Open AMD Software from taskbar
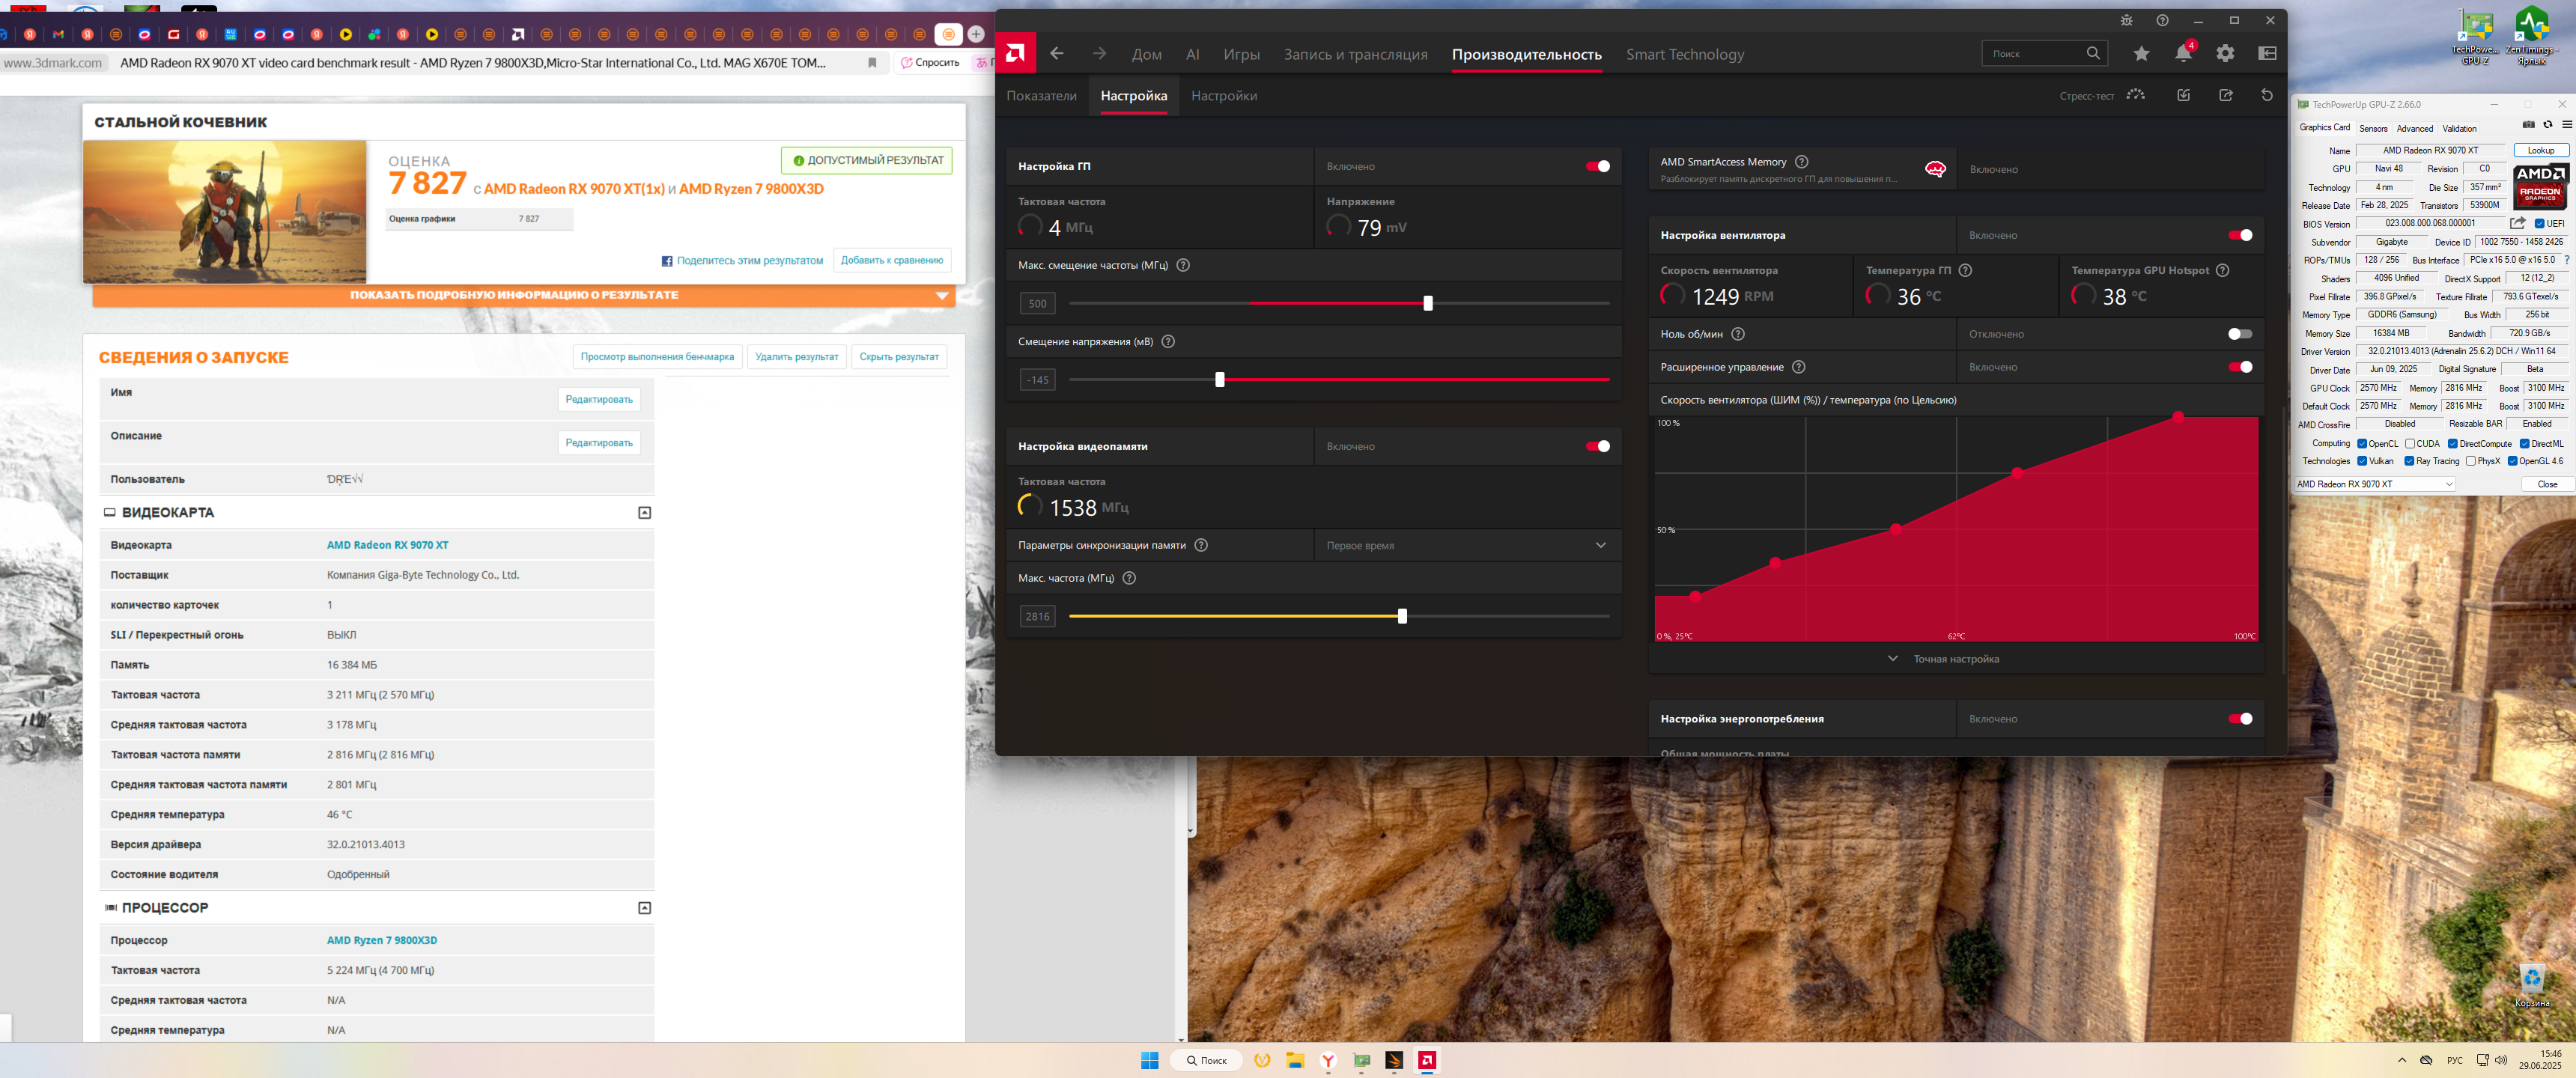The height and width of the screenshot is (1078, 2576). pos(1427,1060)
